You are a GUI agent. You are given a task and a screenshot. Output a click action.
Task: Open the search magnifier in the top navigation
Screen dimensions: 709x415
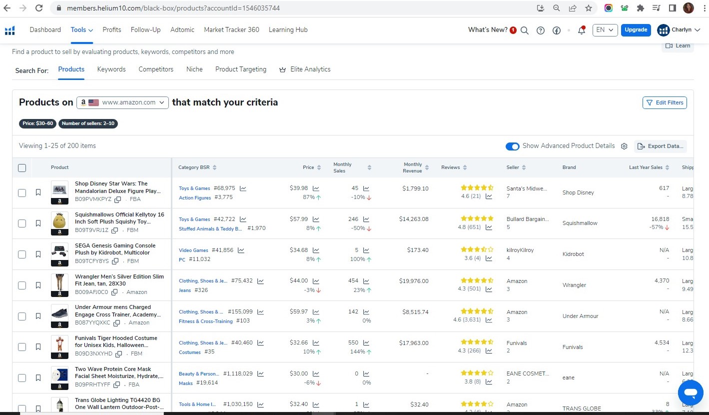[525, 30]
